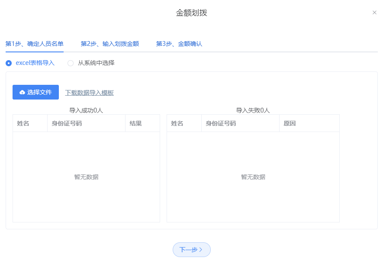Go to 第3步、金额确认 tab
This screenshot has height=267, width=383.
click(179, 44)
